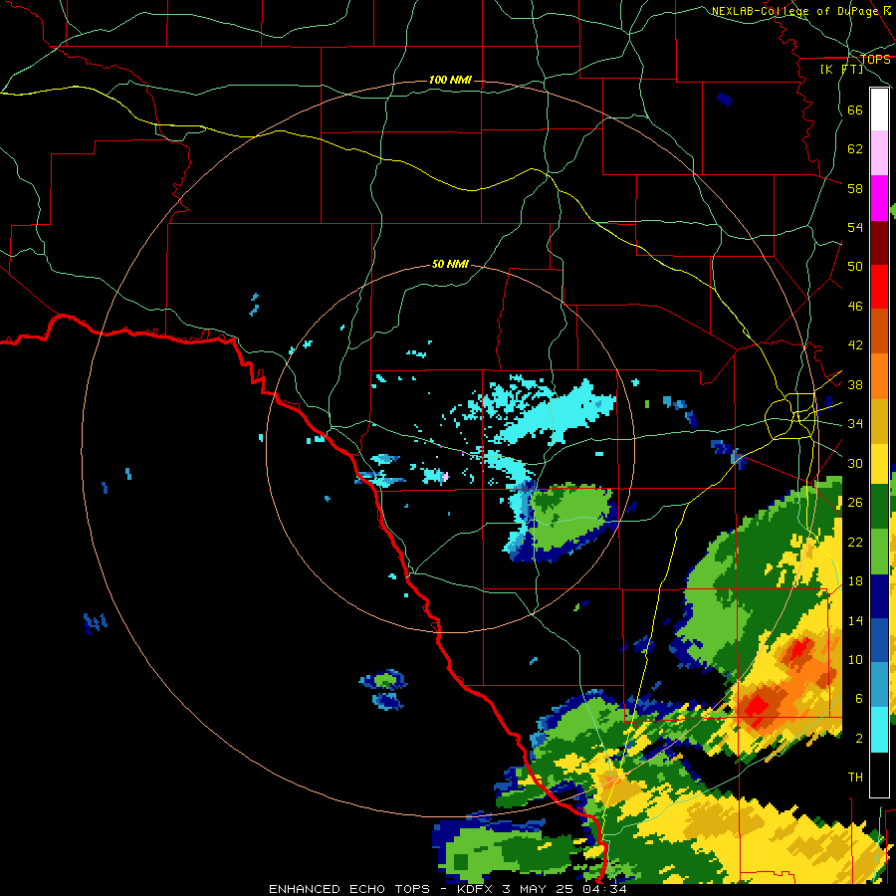
Task: Click the legend value 30
Action: 855,463
